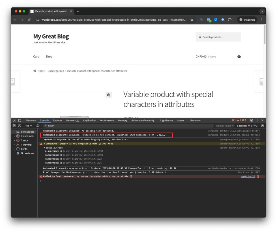This screenshot has height=232, width=277.
Task: Switch to the Sources tab
Action: [x=57, y=121]
